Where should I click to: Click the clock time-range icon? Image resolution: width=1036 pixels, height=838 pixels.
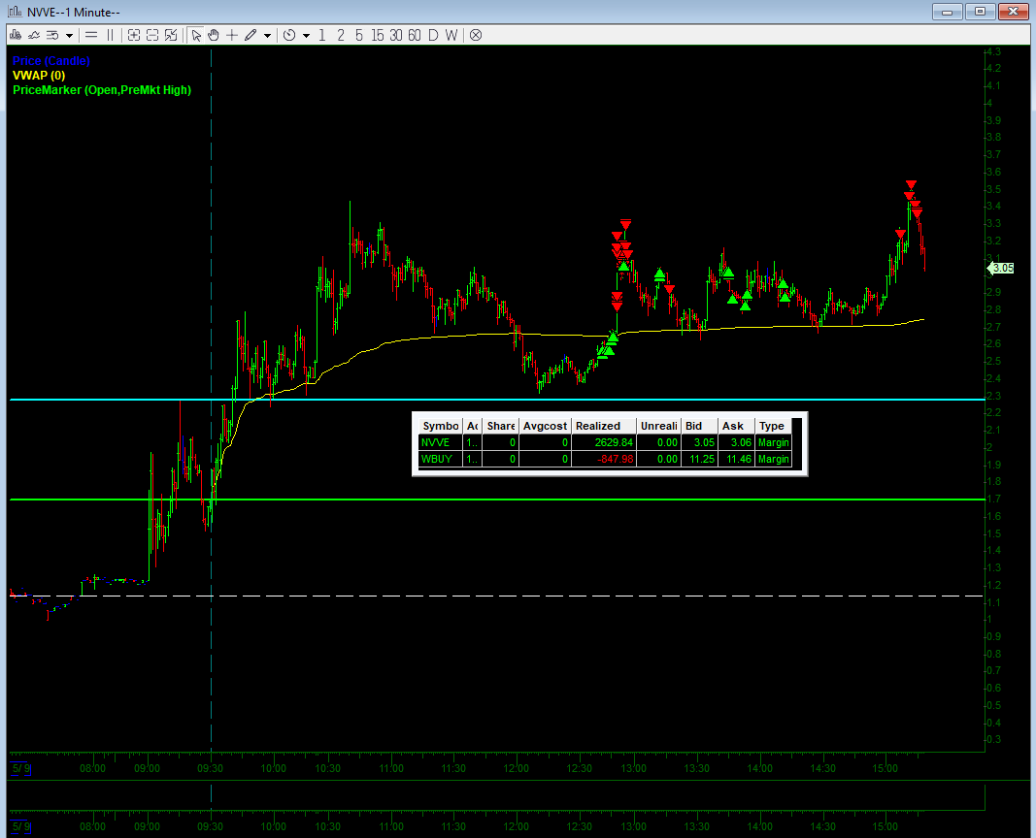pyautogui.click(x=289, y=35)
